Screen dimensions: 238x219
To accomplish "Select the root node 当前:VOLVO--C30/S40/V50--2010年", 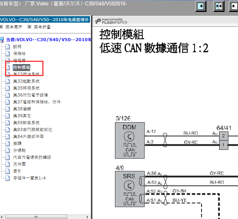I will tap(48, 40).
